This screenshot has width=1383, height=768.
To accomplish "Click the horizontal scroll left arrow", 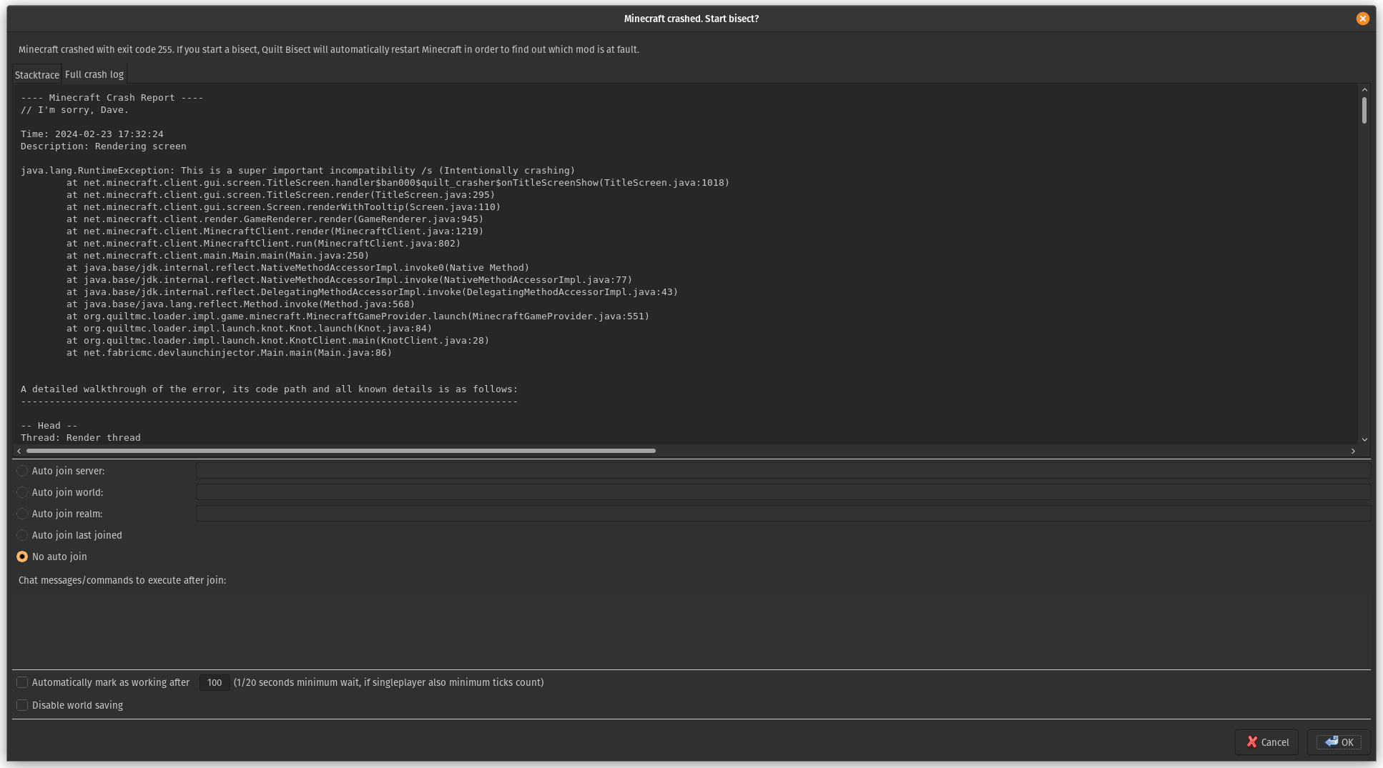I will pos(19,451).
